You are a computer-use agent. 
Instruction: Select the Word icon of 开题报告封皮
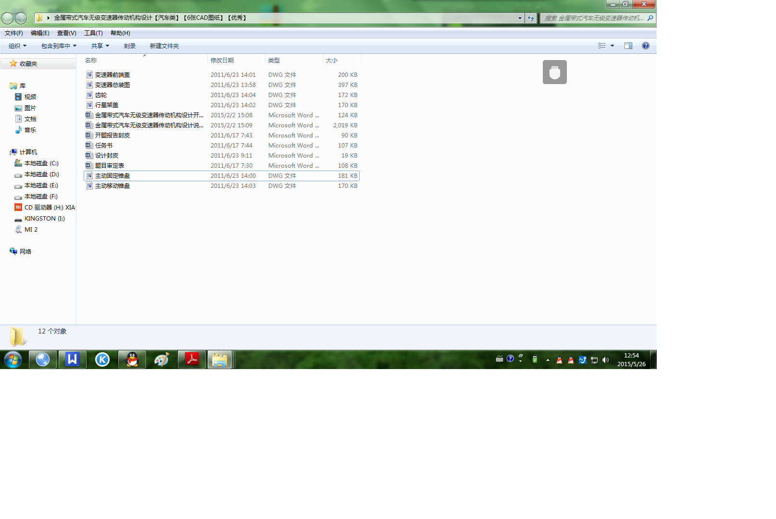[89, 135]
